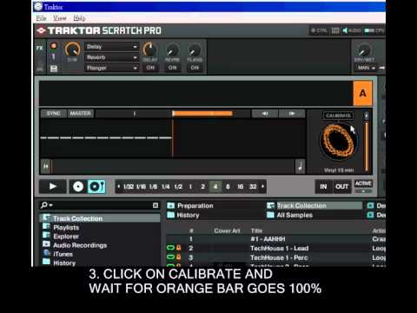This screenshot has width=417, height=313.
Task: Open search options dropdown arrow
Action: point(51,205)
